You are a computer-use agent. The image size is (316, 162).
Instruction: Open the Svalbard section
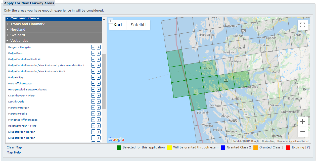[18, 35]
